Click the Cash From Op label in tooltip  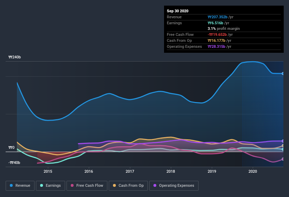(179, 40)
